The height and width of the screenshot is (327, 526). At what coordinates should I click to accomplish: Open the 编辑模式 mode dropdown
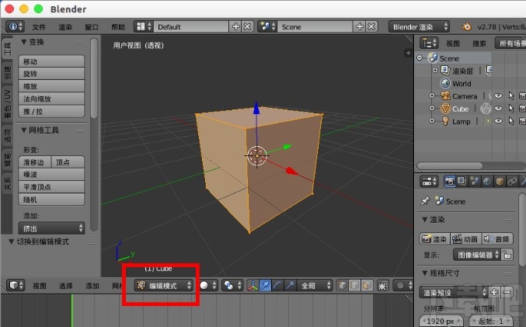[x=164, y=285]
